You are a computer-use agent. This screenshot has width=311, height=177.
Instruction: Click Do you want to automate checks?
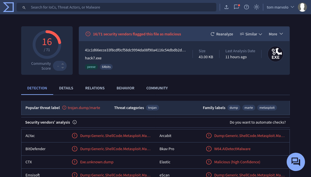[258, 122]
